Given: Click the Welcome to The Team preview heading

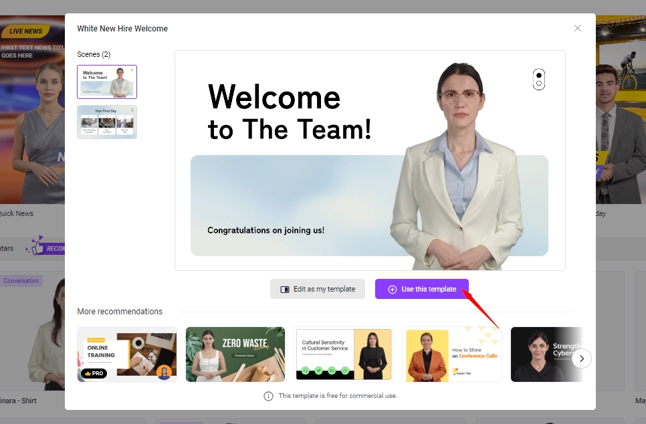Looking at the screenshot, I should tap(289, 112).
